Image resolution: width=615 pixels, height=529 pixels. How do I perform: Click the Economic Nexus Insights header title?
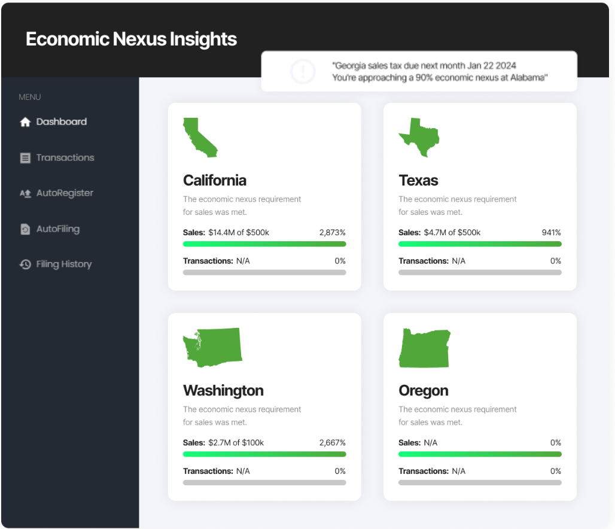[x=132, y=39]
